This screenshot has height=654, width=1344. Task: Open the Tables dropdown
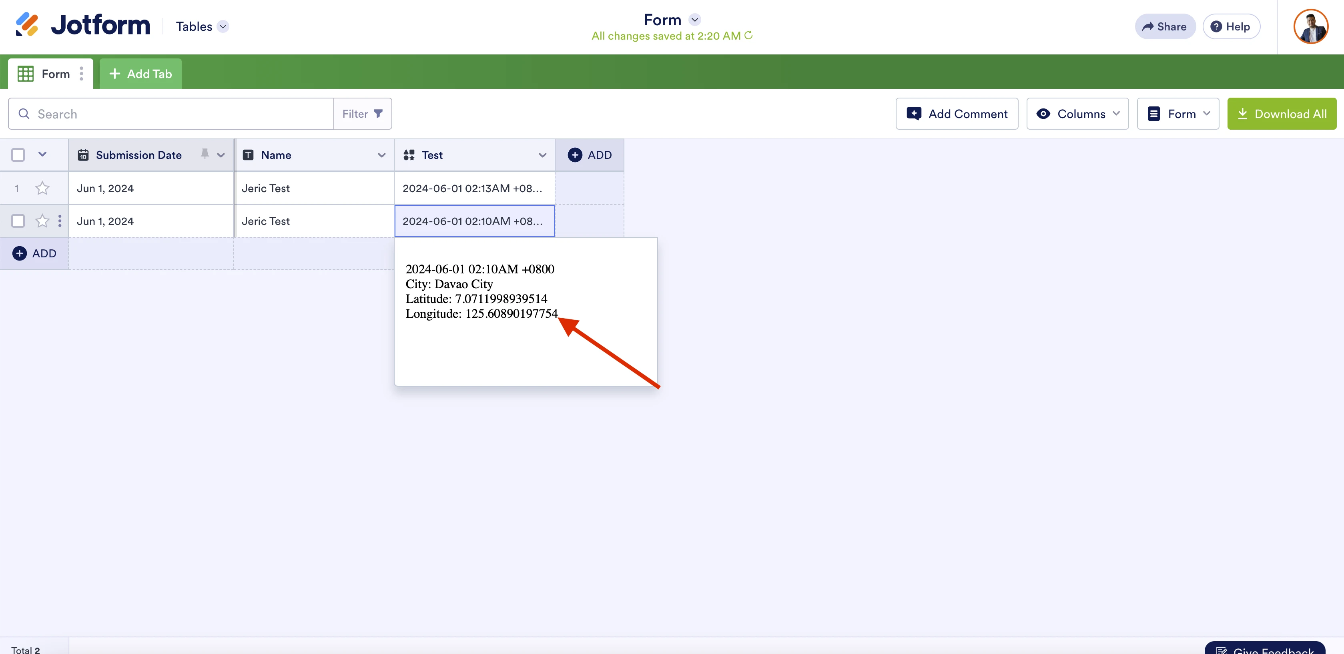(202, 26)
